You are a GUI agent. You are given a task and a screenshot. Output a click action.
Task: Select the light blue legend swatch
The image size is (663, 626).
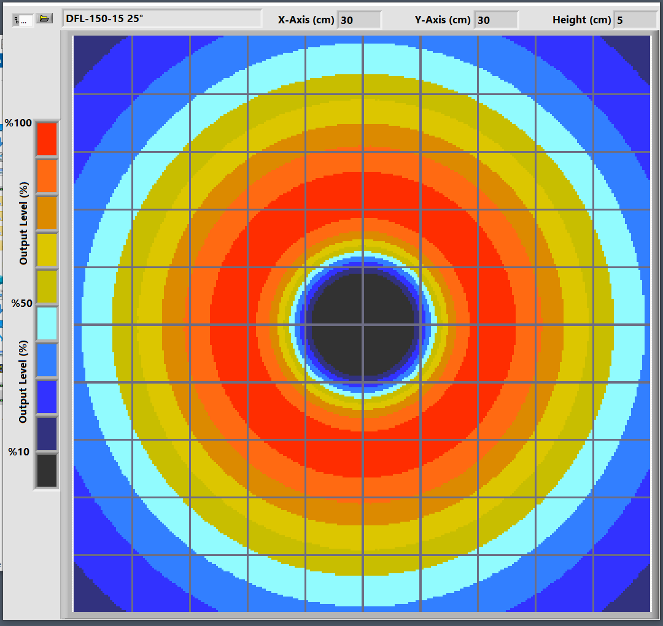[x=47, y=360]
